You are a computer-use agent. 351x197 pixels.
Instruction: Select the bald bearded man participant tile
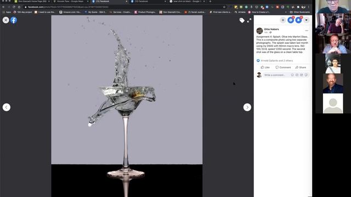click(333, 84)
